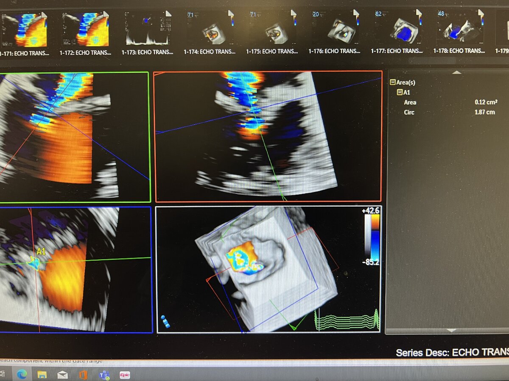Collapse the Area(s) tree node
Screen dimensions: 509x381
[x=392, y=83]
